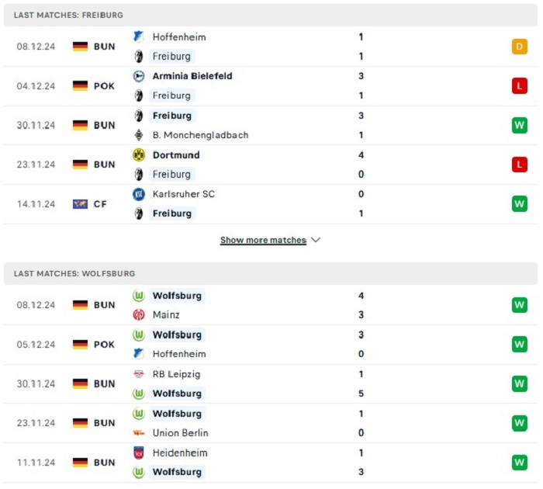Viewport: 543px width, 489px height.
Task: Click the green W badge for Wolfsburg vs Mainz
Action: tap(519, 305)
